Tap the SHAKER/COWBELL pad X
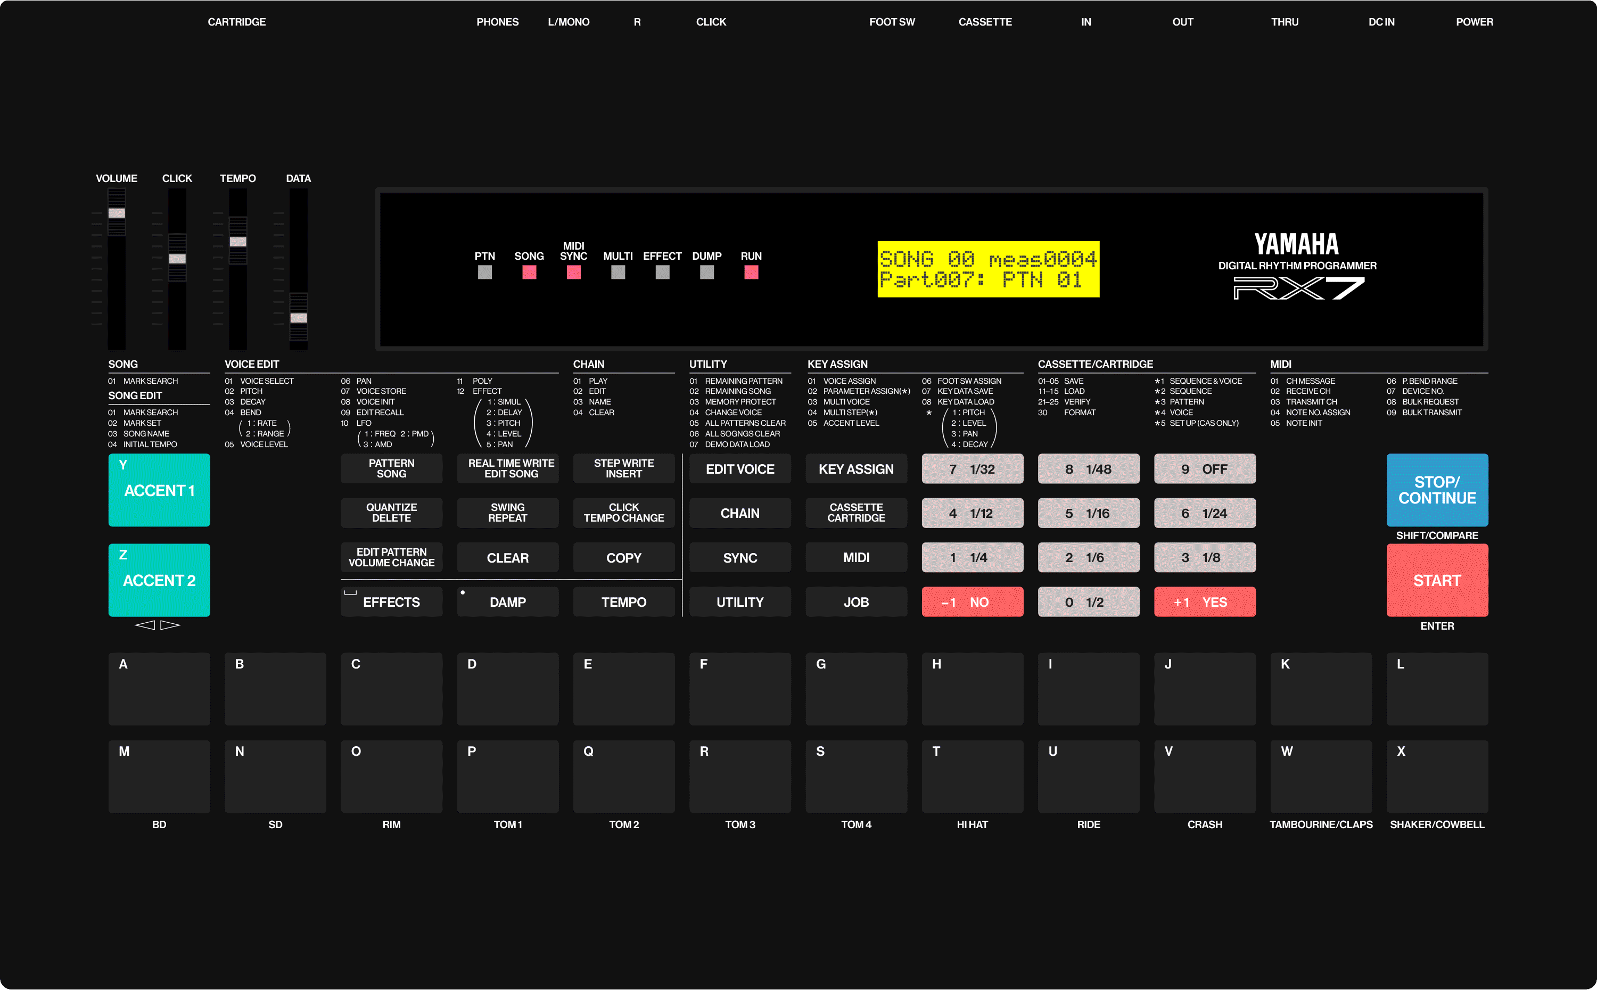Image resolution: width=1597 pixels, height=990 pixels. (1437, 777)
